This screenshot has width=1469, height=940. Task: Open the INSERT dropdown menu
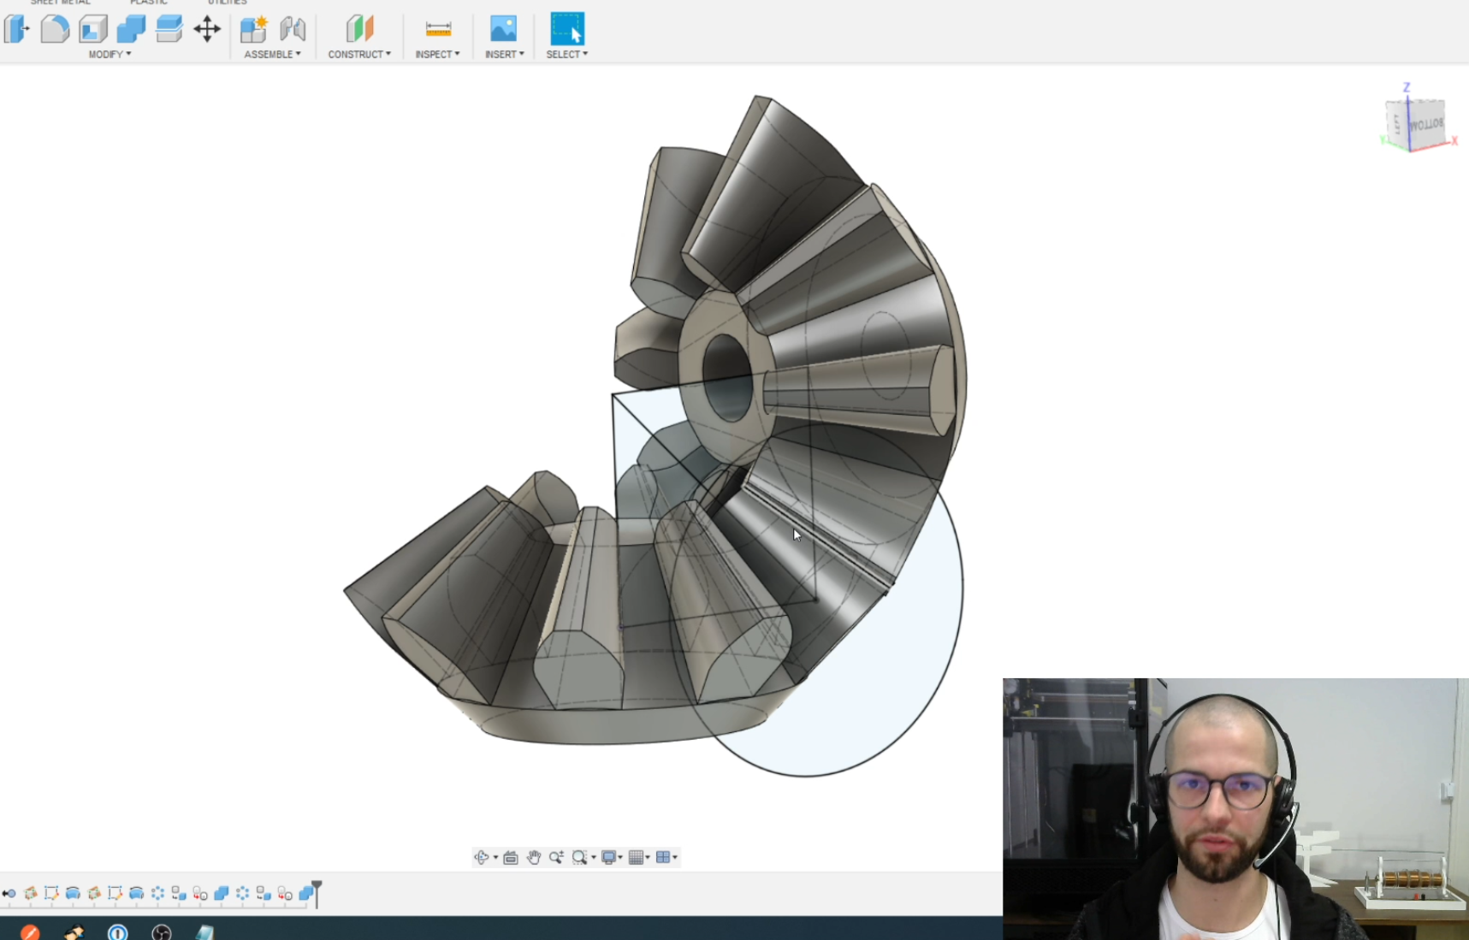pyautogui.click(x=504, y=54)
